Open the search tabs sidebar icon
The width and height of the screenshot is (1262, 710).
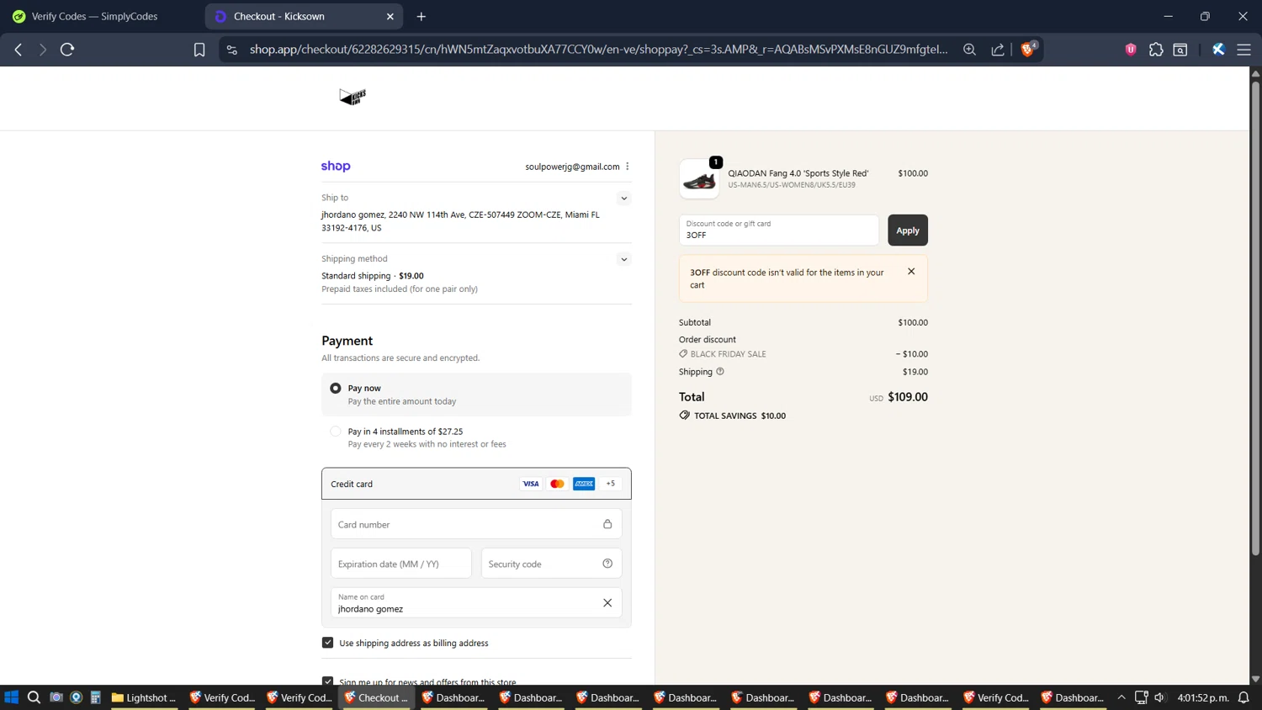pyautogui.click(x=1180, y=50)
